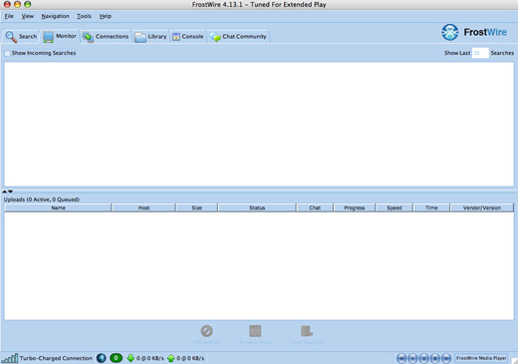Click the media player next track button

[x=446, y=358]
